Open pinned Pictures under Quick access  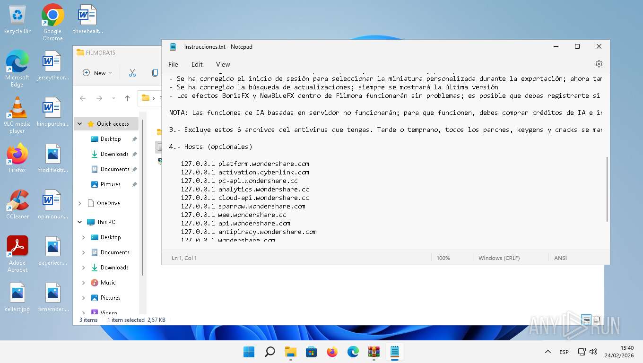[111, 184]
